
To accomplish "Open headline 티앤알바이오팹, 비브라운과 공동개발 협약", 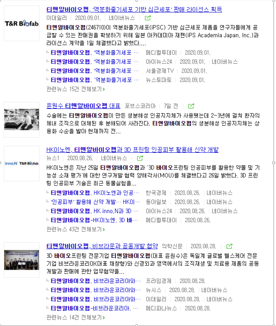I will coord(102,246).
